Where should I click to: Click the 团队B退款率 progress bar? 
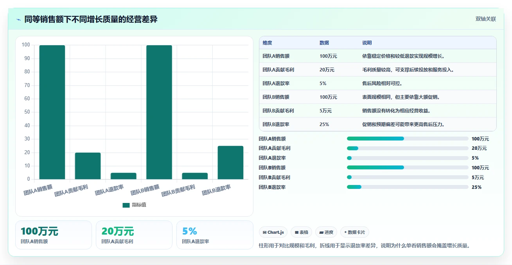(408, 187)
